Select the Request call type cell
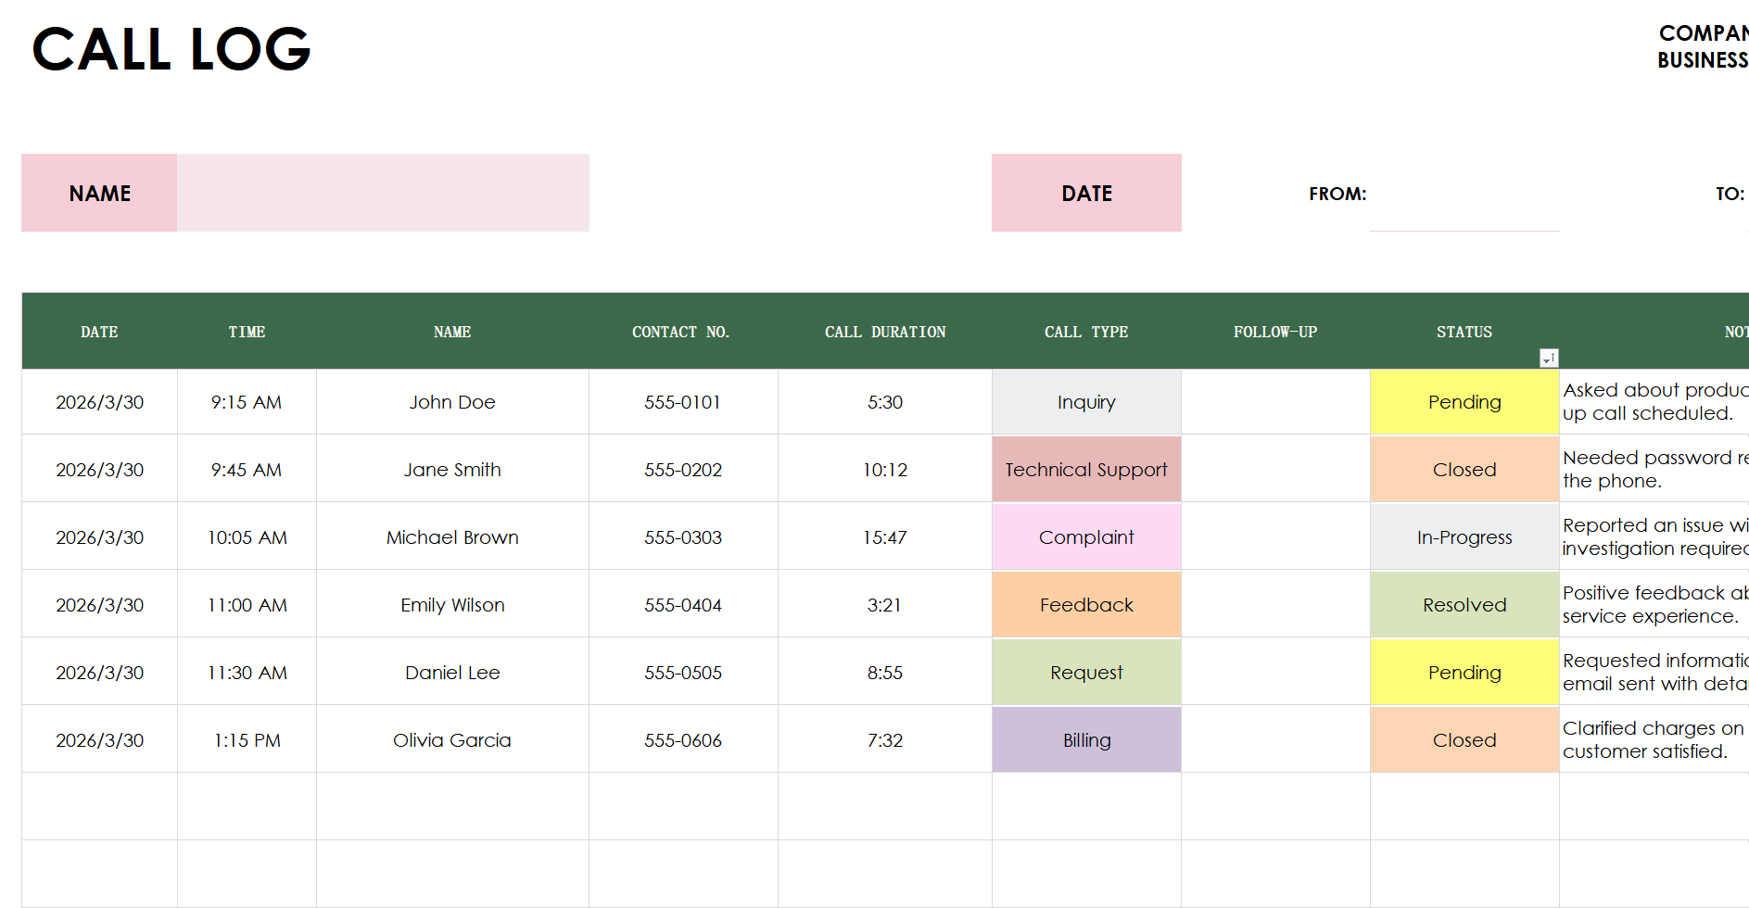Image resolution: width=1749 pixels, height=908 pixels. pyautogui.click(x=1086, y=673)
